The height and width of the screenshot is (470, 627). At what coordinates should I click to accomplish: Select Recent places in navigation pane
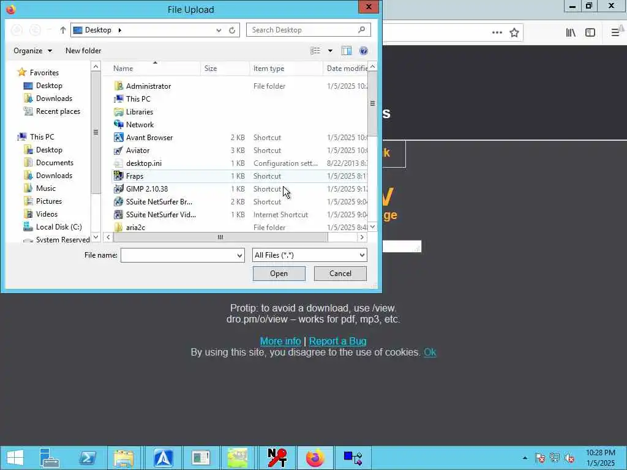[52, 111]
